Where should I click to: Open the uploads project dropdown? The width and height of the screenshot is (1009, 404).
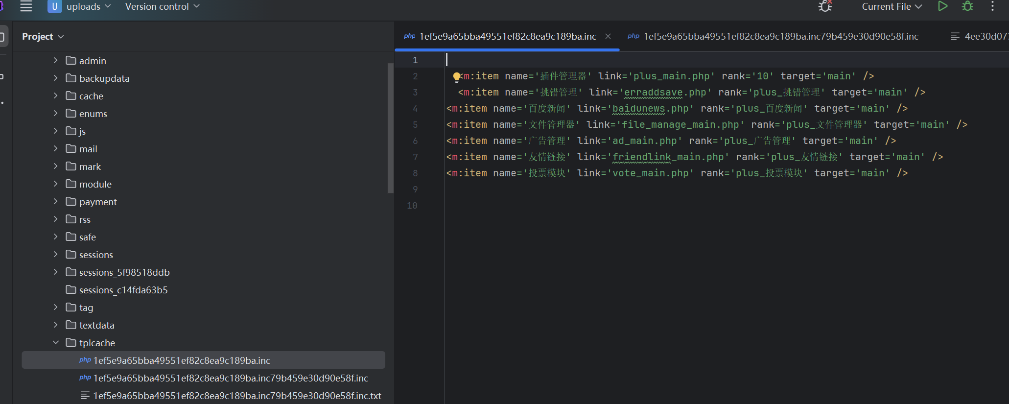[80, 6]
